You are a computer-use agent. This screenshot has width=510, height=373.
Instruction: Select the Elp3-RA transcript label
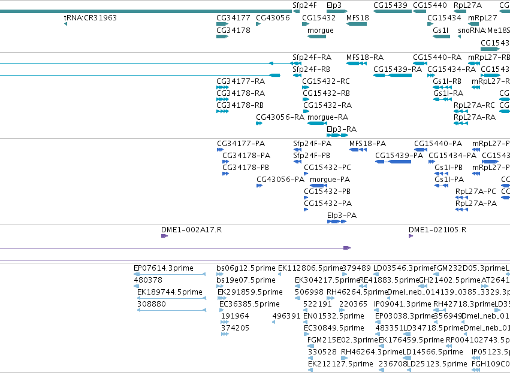342,129
